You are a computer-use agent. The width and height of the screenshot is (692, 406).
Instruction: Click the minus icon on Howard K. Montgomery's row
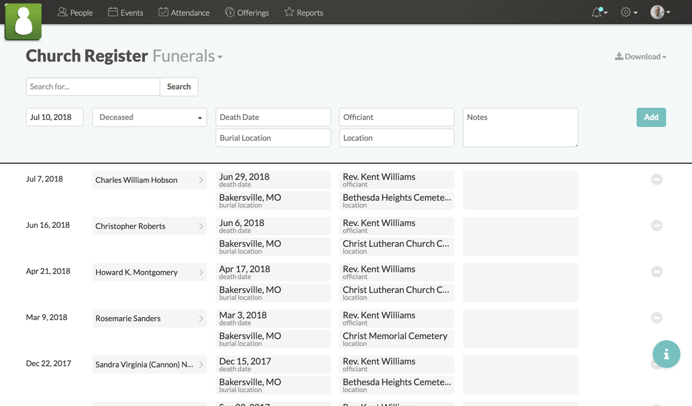click(657, 272)
